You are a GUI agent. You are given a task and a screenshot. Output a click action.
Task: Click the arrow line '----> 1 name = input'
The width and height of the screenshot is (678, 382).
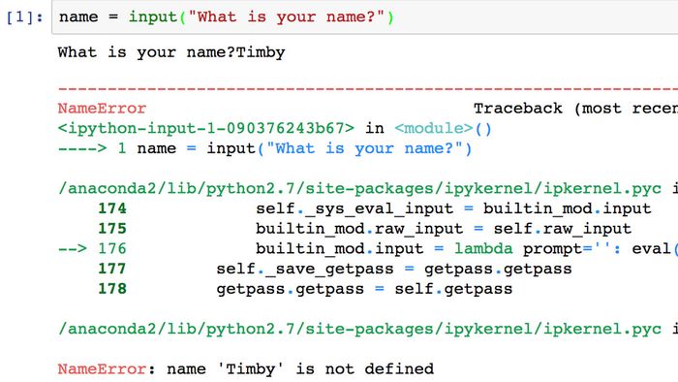[264, 148]
